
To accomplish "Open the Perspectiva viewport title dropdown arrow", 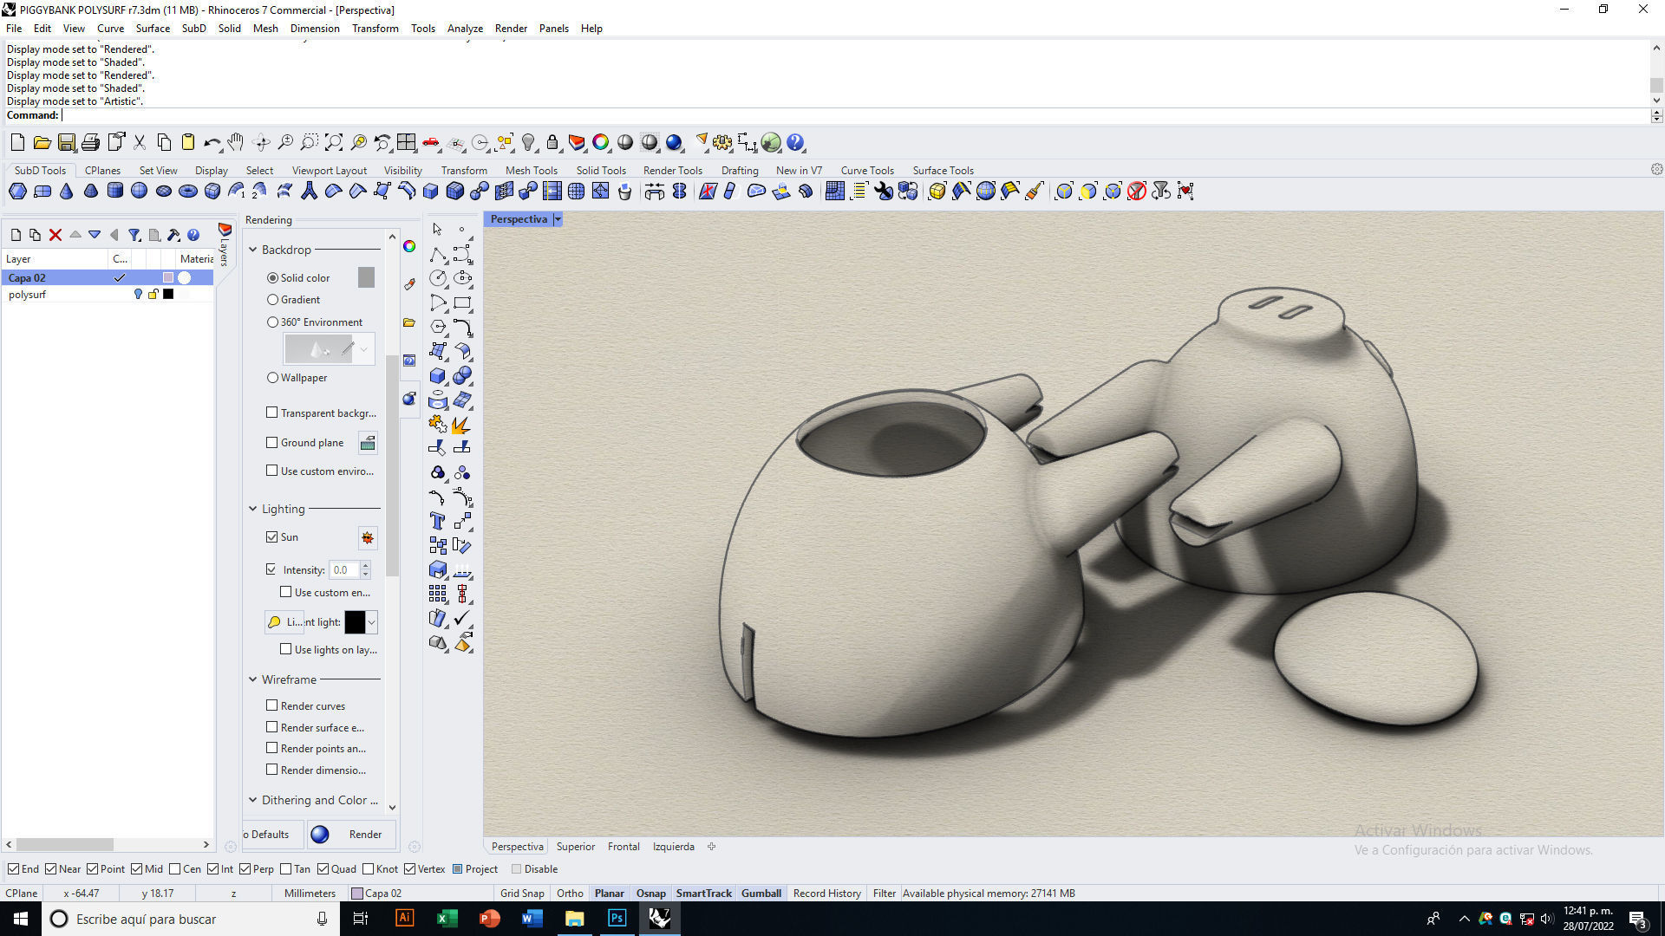I will (x=558, y=219).
